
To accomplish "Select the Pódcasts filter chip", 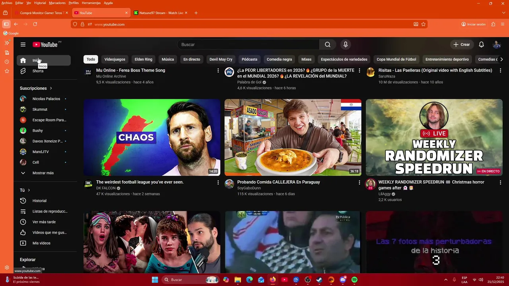I will click(x=249, y=59).
